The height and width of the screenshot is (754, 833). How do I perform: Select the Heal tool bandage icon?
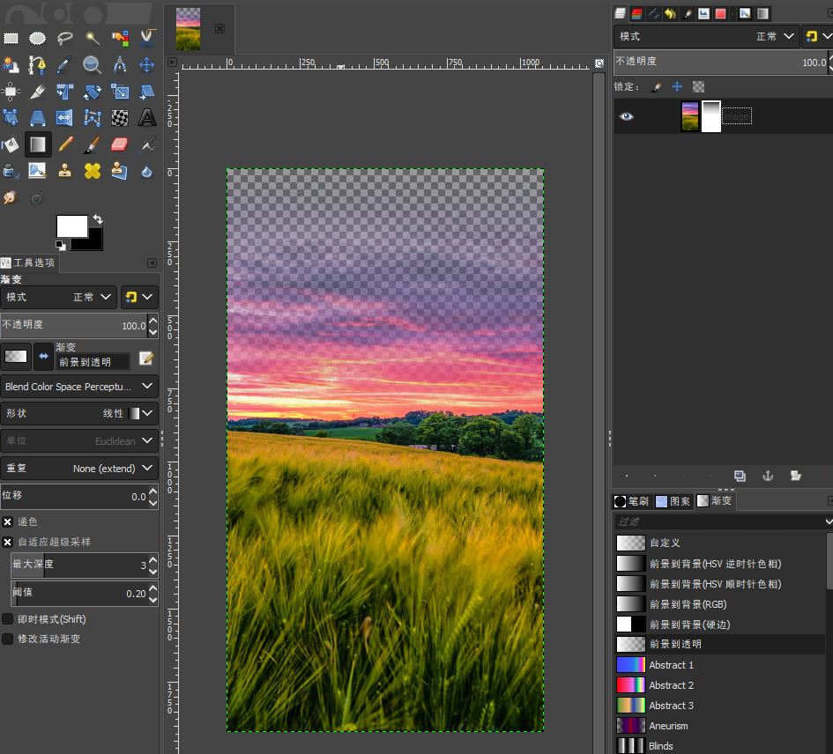(93, 171)
